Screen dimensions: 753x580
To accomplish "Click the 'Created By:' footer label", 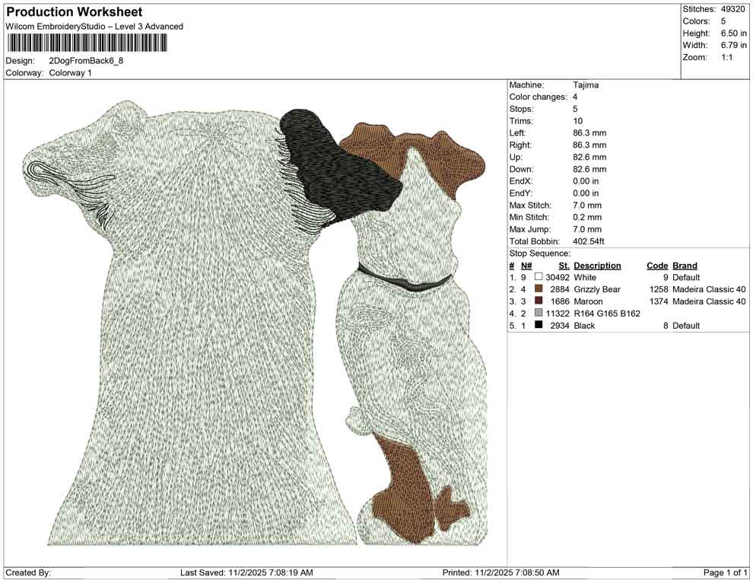I will [28, 572].
